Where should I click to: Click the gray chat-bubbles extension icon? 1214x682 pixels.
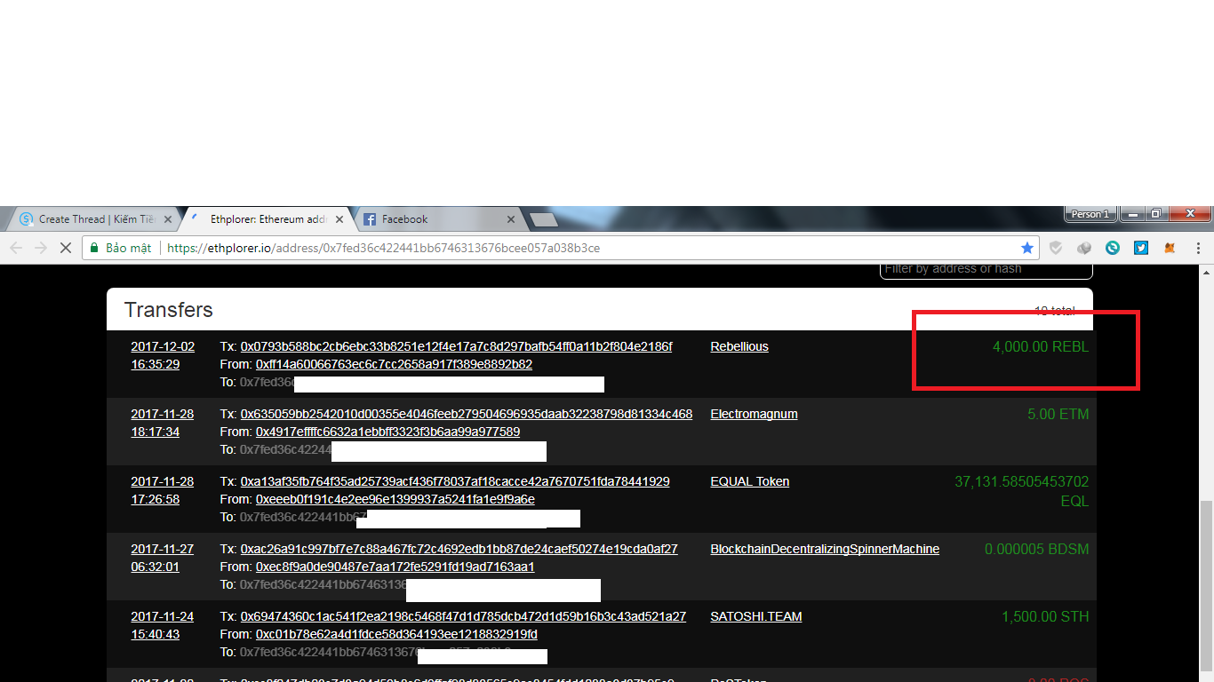[x=1084, y=248]
